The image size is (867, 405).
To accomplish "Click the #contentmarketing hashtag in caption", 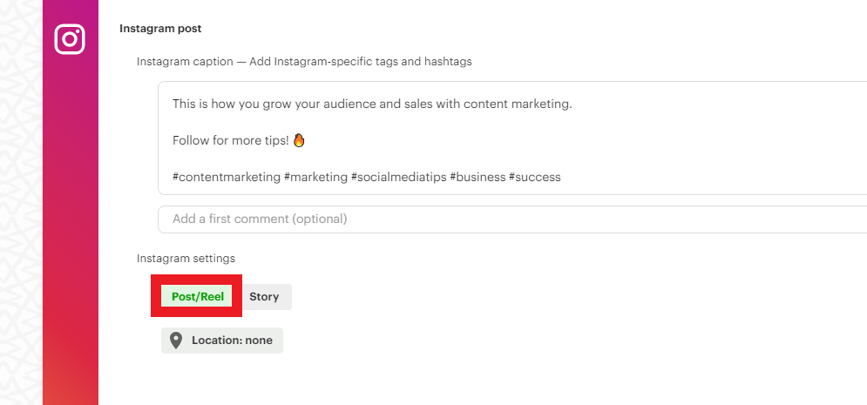I will 227,178.
